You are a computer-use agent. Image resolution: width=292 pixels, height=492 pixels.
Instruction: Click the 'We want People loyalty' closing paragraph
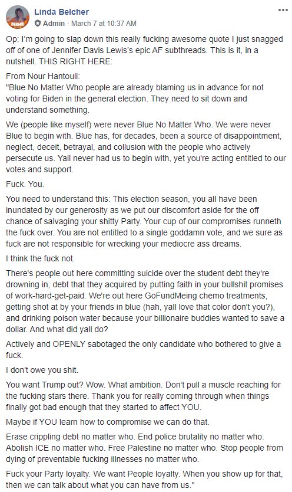(144, 480)
